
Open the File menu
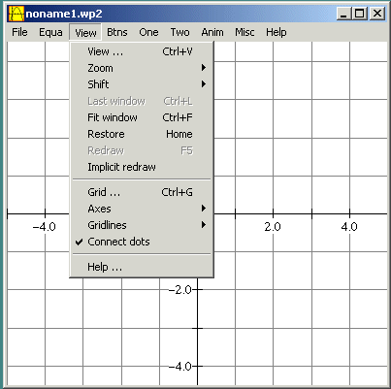[19, 32]
